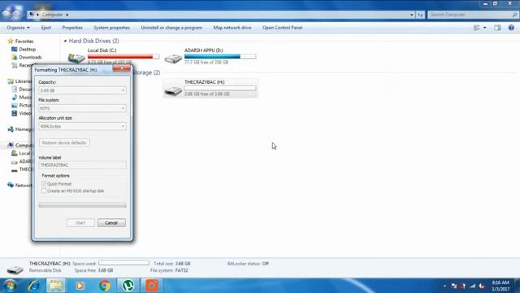This screenshot has width=520, height=293.
Task: Open the Allocation unit size dropdown
Action: pos(82,126)
